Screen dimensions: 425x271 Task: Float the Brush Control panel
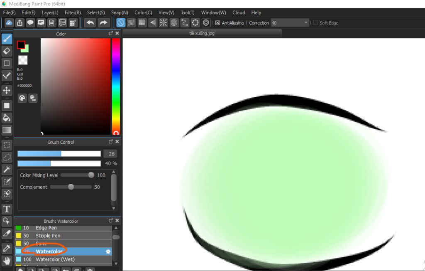pos(110,141)
